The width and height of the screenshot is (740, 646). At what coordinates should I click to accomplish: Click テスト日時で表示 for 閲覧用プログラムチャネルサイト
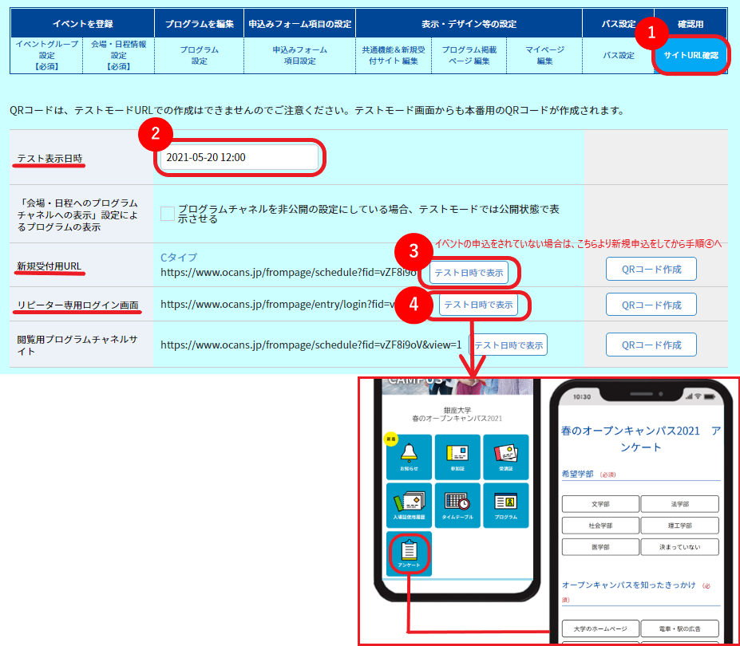509,345
